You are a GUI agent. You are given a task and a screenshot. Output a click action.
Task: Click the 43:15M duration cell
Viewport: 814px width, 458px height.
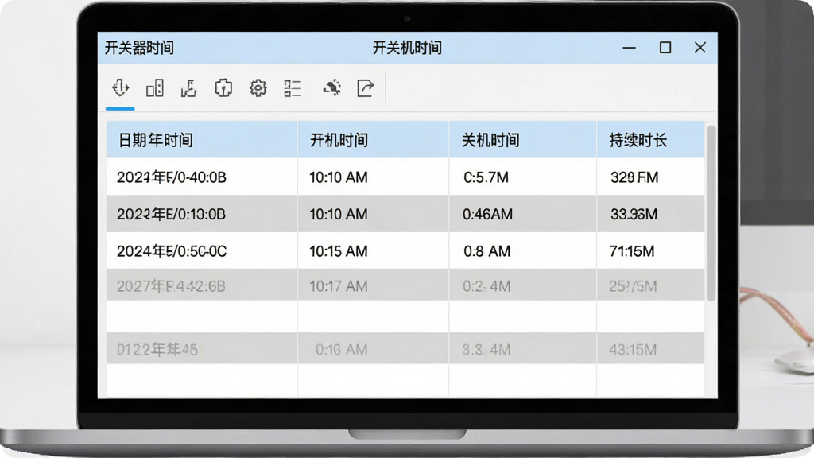(x=650, y=349)
